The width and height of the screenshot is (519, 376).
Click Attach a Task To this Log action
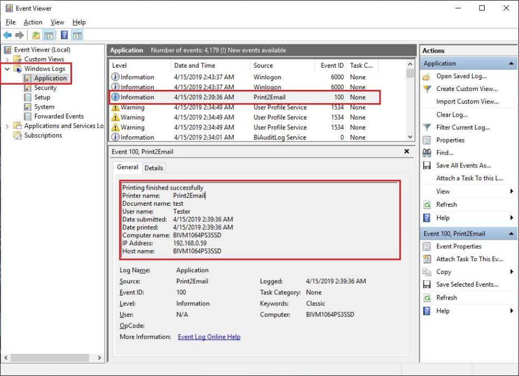tap(469, 178)
